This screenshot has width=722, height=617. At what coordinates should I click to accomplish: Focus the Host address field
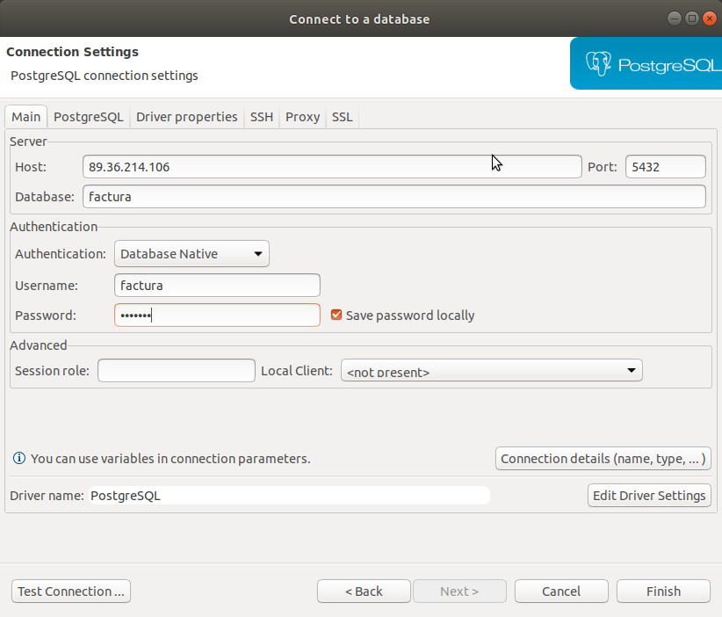point(332,167)
